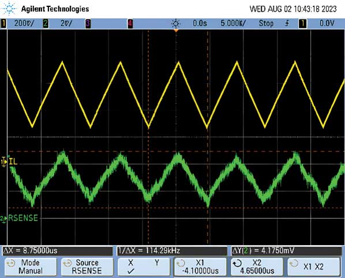Select the channel 2 green indicator

pyautogui.click(x=46, y=23)
